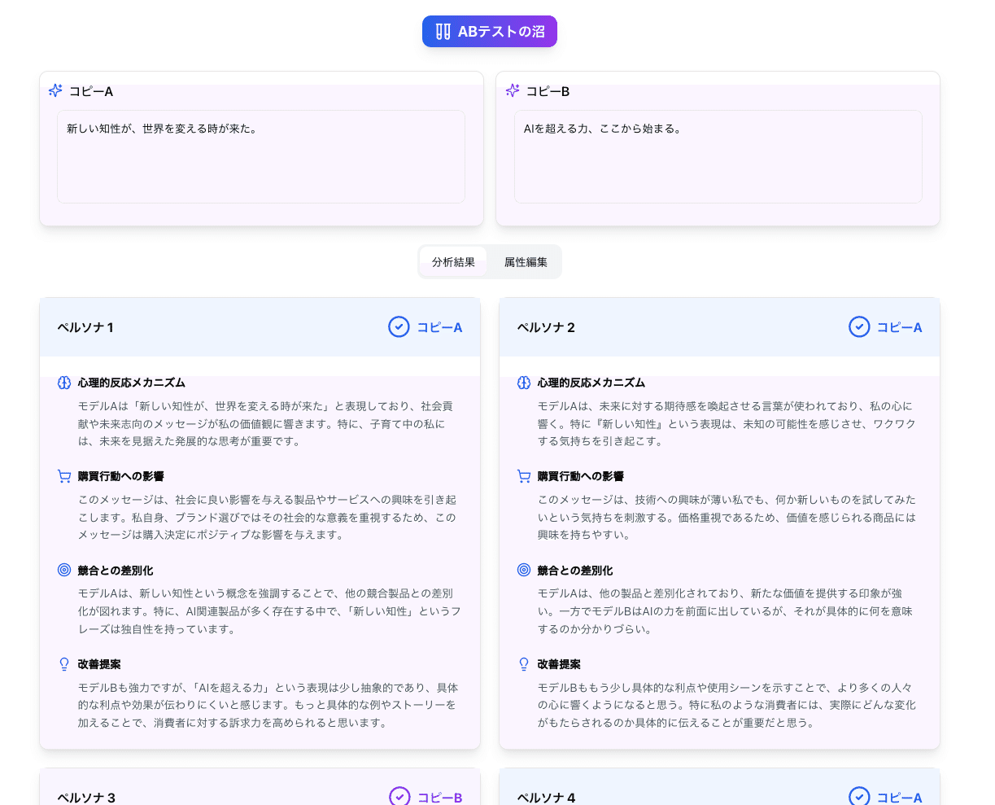Click the check circle in ペルソナ 2 header
Image resolution: width=995 pixels, height=805 pixels.
[x=859, y=327]
